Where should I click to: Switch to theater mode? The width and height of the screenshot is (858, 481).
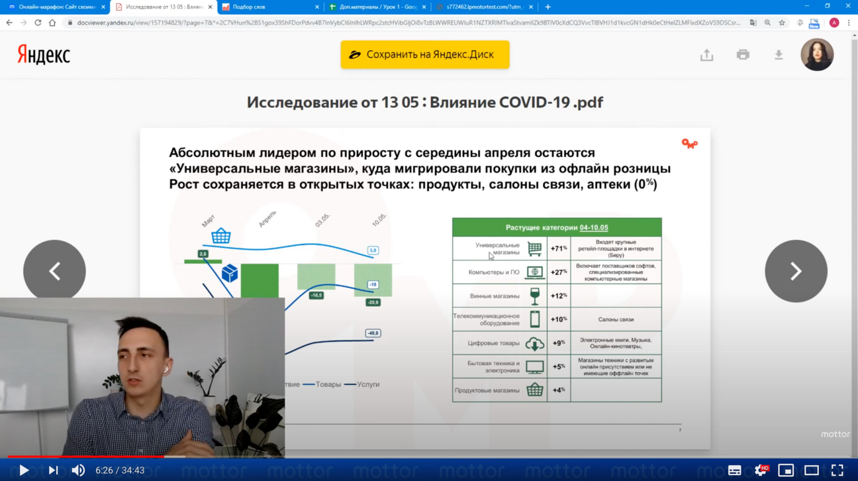812,470
